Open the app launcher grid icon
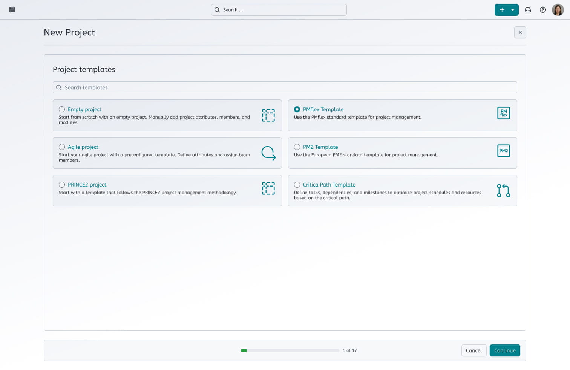The height and width of the screenshot is (370, 570). [12, 9]
